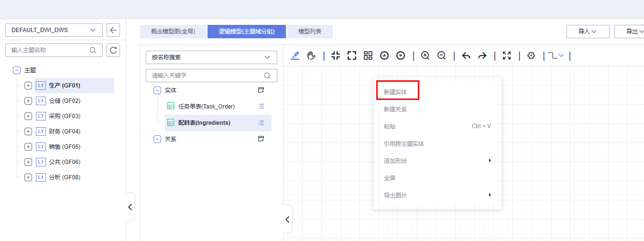Screen dimensions: 644x241
Task: Select 销售 (GF05) subject
Action: 65,147
